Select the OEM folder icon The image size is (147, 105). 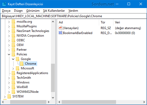tap(14, 45)
